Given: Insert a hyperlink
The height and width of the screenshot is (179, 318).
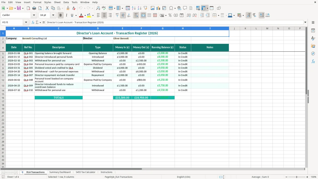Looking at the screenshot, I should 179,8.
